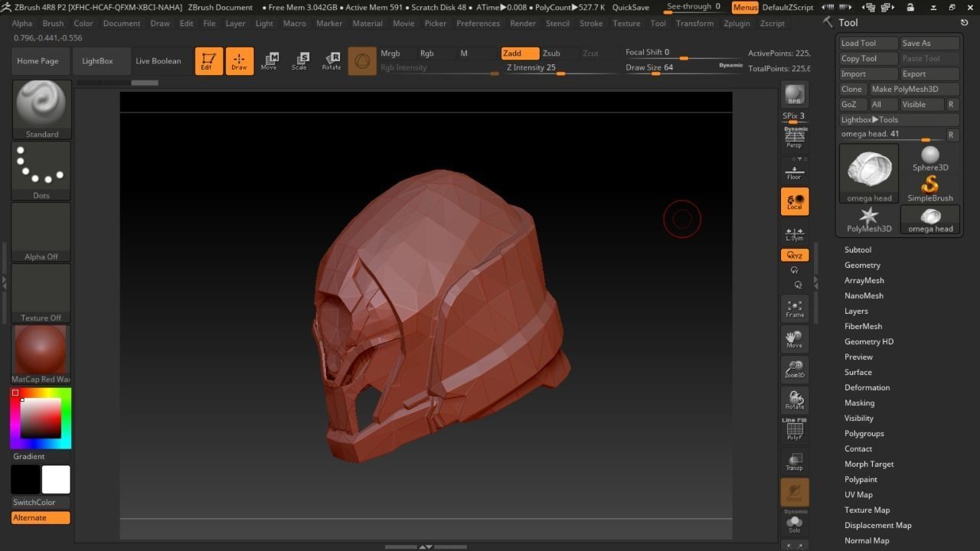Select the white secondary color swatch

56,479
